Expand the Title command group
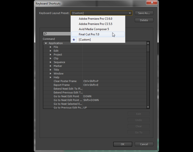The image size is (193, 152). (x=50, y=70)
